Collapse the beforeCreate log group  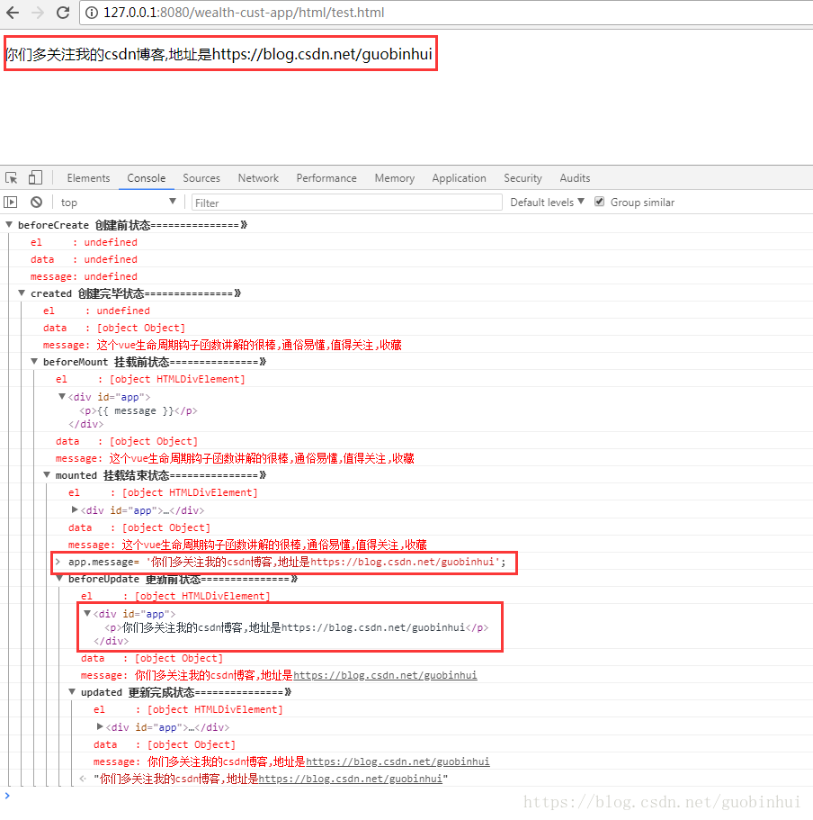[x=9, y=225]
